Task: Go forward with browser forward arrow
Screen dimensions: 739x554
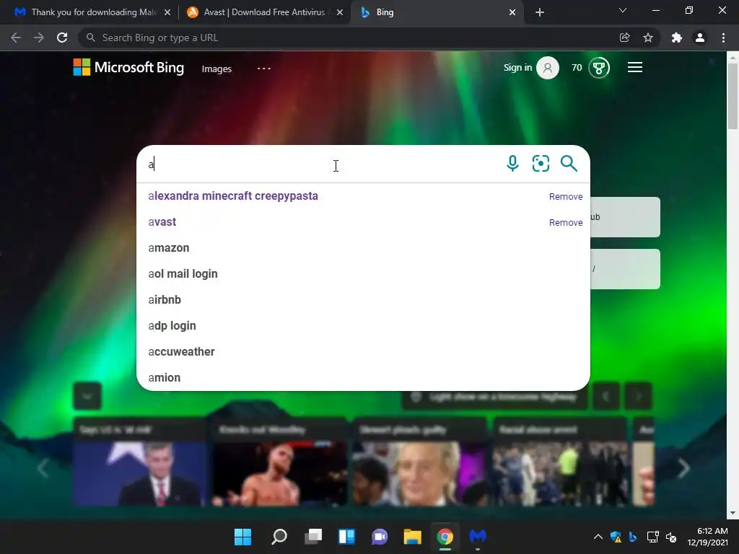Action: point(39,38)
